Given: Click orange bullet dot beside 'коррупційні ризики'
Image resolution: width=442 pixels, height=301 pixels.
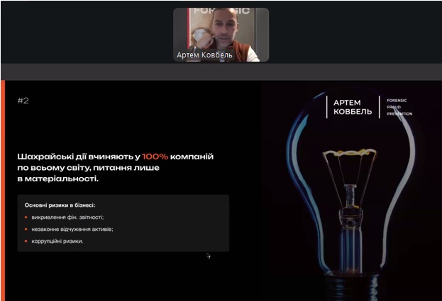Looking at the screenshot, I should click(26, 241).
